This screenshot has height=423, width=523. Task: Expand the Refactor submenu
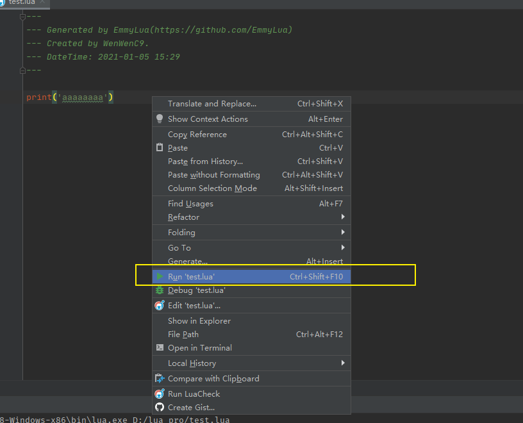(183, 218)
